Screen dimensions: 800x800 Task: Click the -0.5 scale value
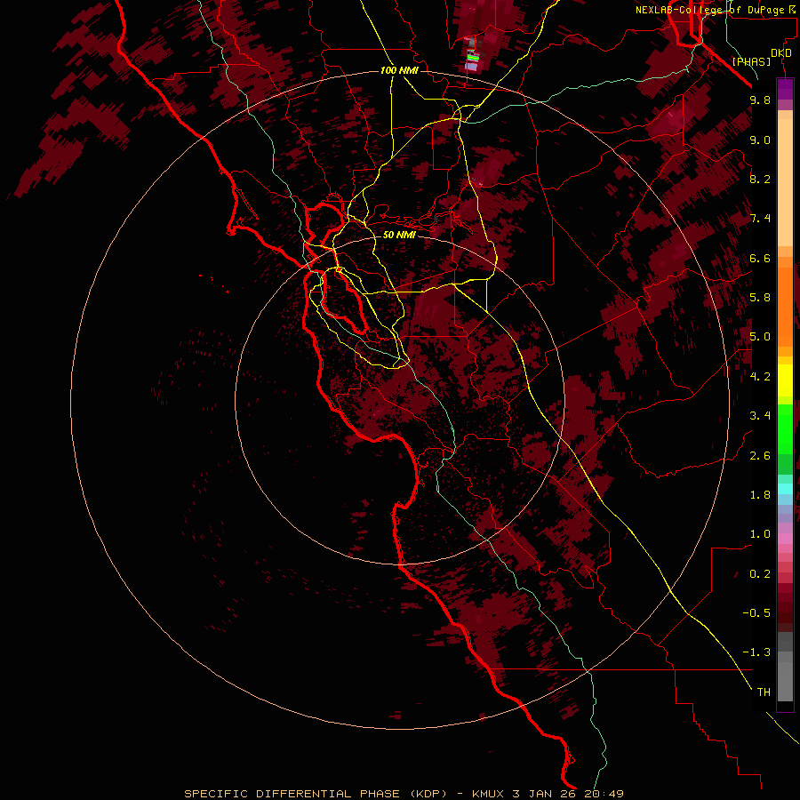click(x=756, y=613)
